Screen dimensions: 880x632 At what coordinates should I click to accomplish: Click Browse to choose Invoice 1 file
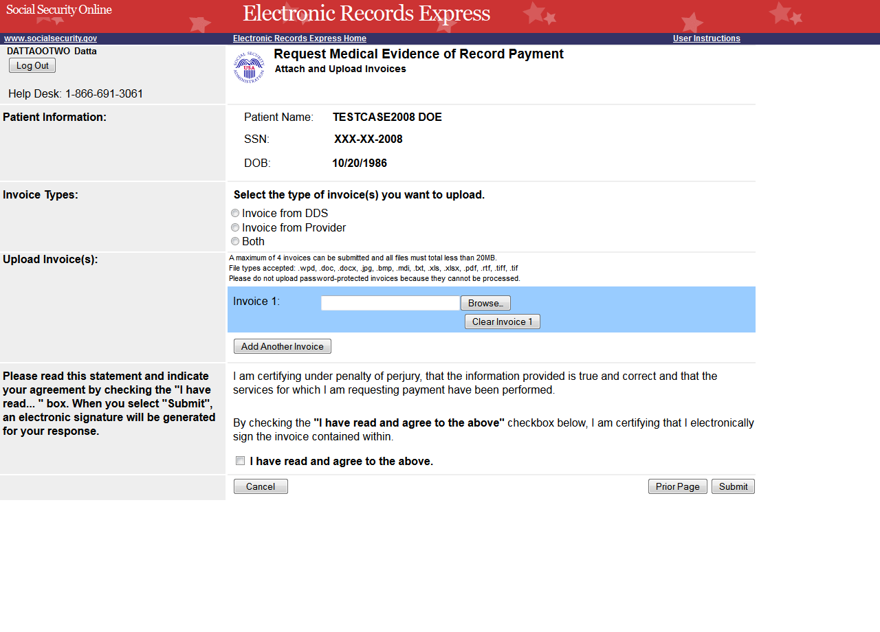(485, 303)
